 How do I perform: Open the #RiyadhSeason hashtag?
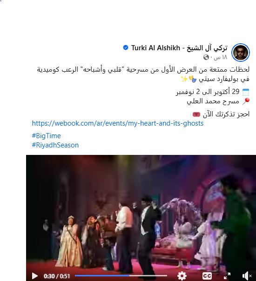[55, 145]
